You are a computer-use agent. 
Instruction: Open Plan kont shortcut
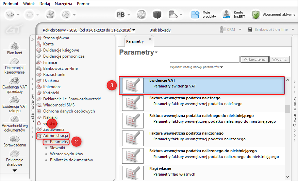click(15, 48)
